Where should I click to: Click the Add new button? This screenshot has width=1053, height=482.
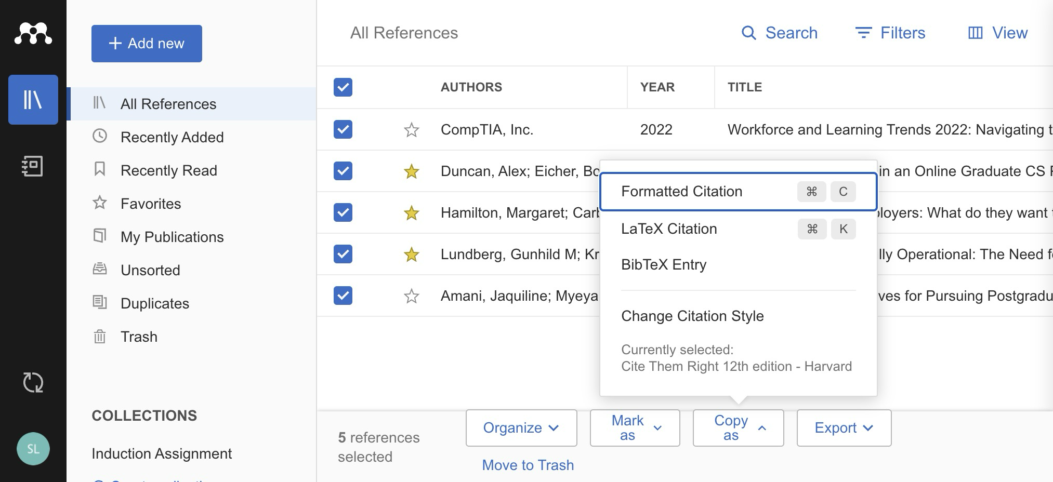coord(147,44)
